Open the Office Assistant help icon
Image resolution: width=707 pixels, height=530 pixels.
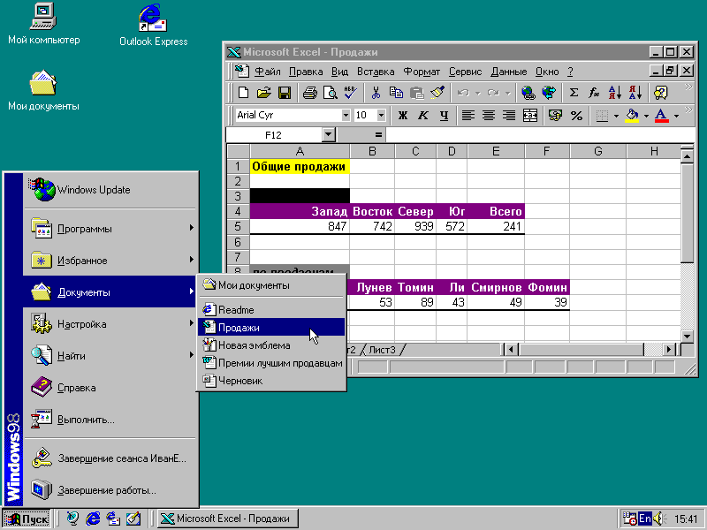tap(660, 93)
